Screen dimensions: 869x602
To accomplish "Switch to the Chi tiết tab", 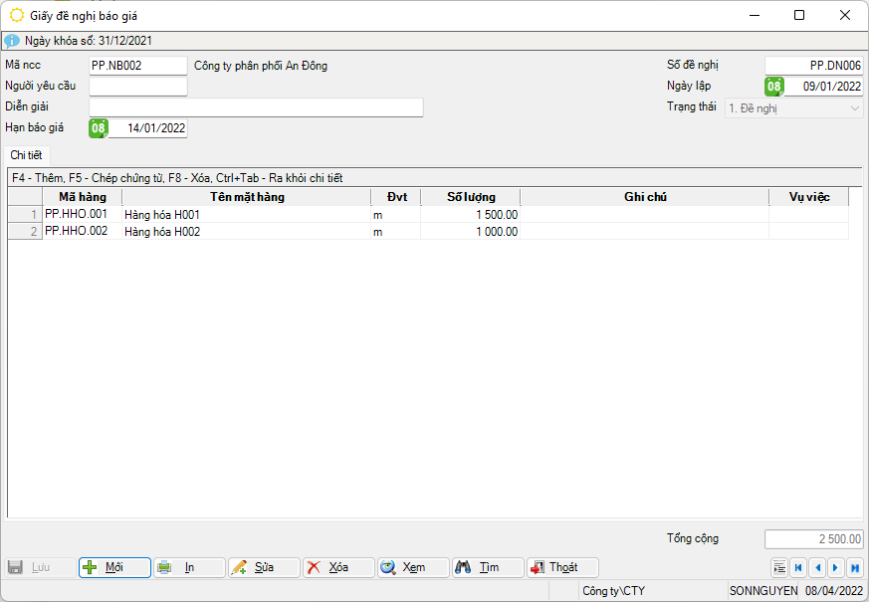I will coord(27,155).
